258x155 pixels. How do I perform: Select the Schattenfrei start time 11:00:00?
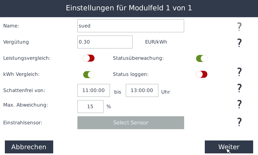[x=94, y=90]
